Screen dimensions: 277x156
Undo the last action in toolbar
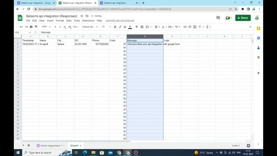pos(21,27)
